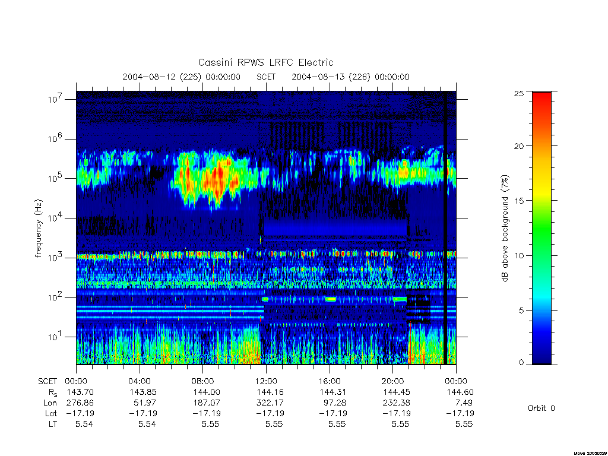
Task: Click the 10^1 frequency tick label
Action: pyautogui.click(x=55, y=336)
